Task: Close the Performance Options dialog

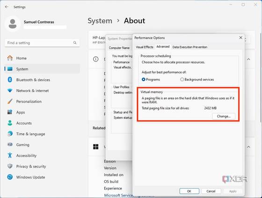Action: tap(240, 38)
